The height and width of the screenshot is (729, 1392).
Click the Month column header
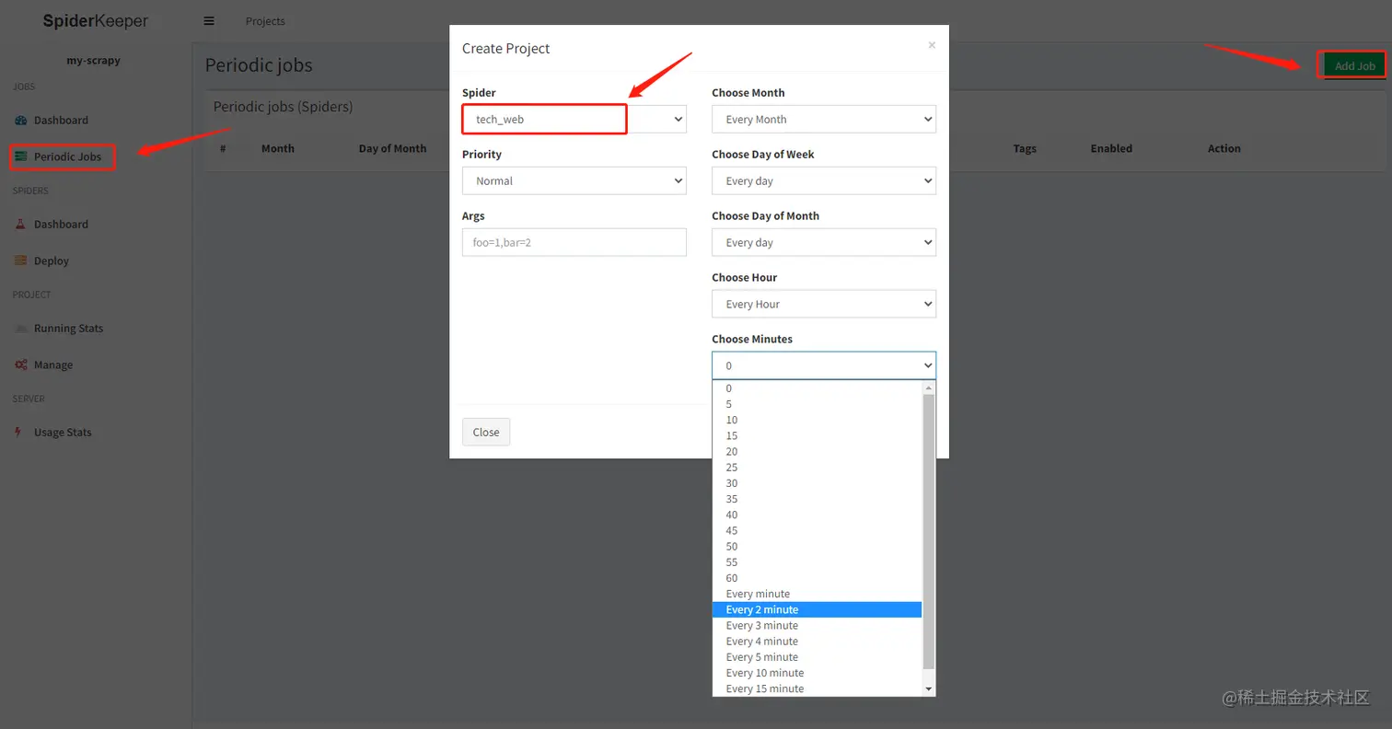(278, 148)
